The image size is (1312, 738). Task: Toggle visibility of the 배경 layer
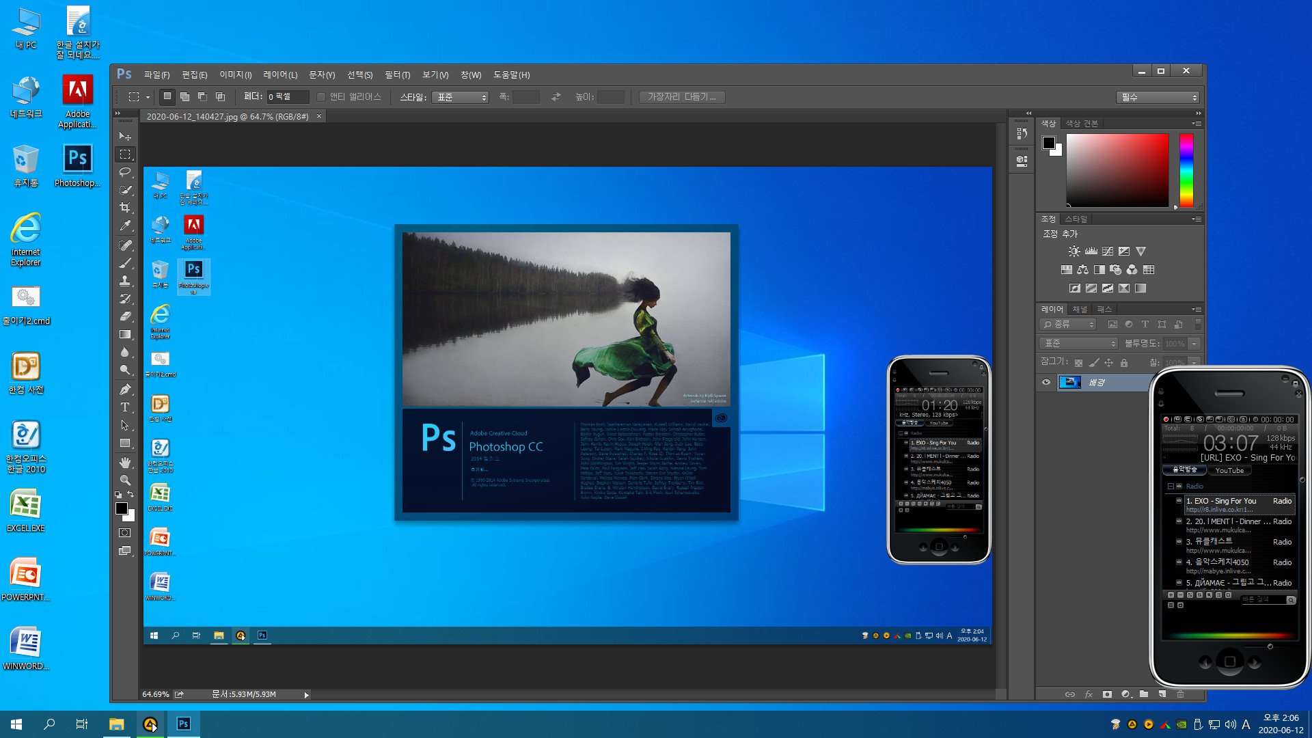[x=1045, y=383]
